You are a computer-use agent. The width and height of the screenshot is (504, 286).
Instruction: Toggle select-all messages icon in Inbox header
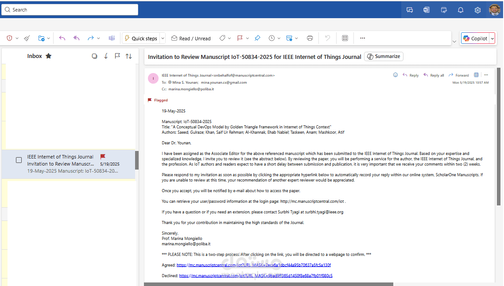(x=94, y=56)
